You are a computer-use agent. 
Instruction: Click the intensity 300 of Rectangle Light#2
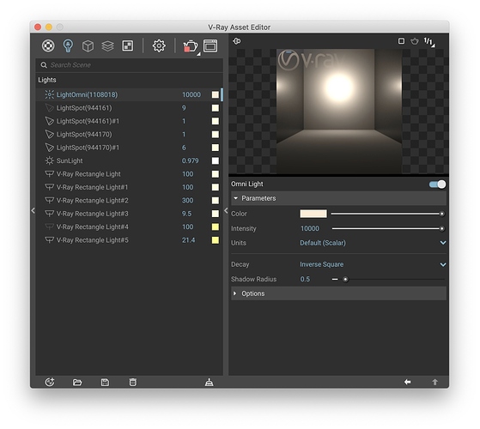pos(188,200)
